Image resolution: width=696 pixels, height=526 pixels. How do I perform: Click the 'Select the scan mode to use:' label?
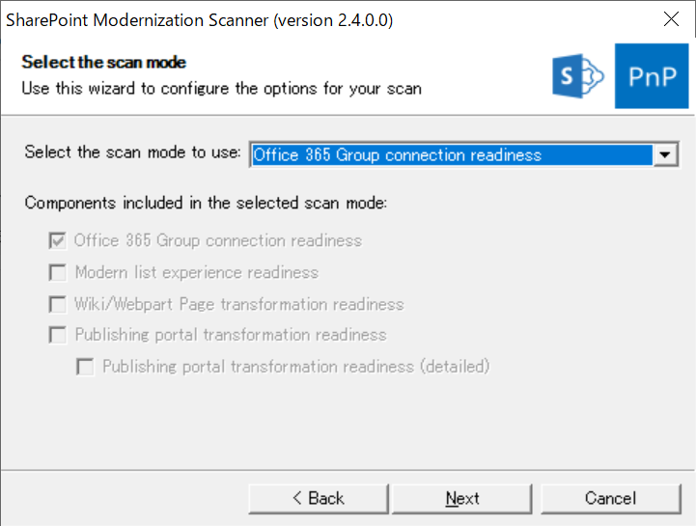click(x=132, y=152)
